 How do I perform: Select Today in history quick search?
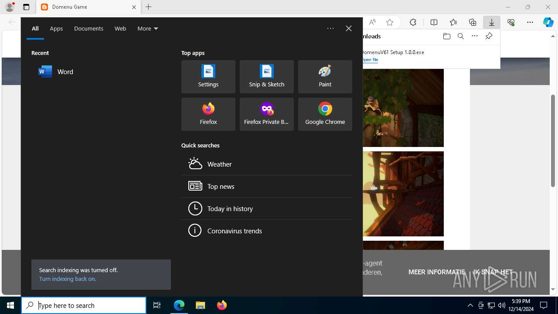(x=267, y=208)
